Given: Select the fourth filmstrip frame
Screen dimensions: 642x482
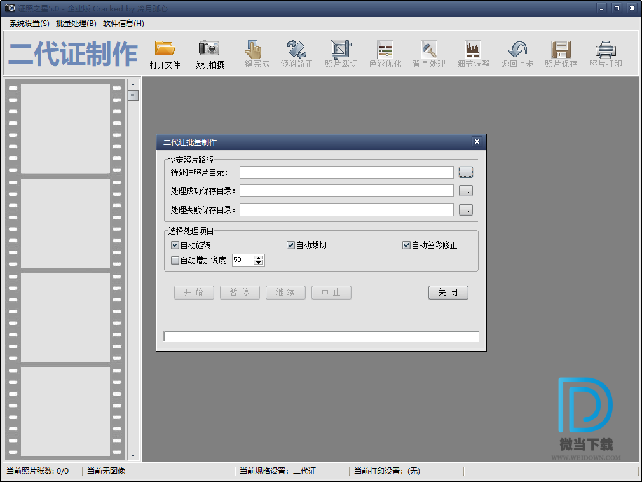Looking at the screenshot, I should [x=65, y=411].
